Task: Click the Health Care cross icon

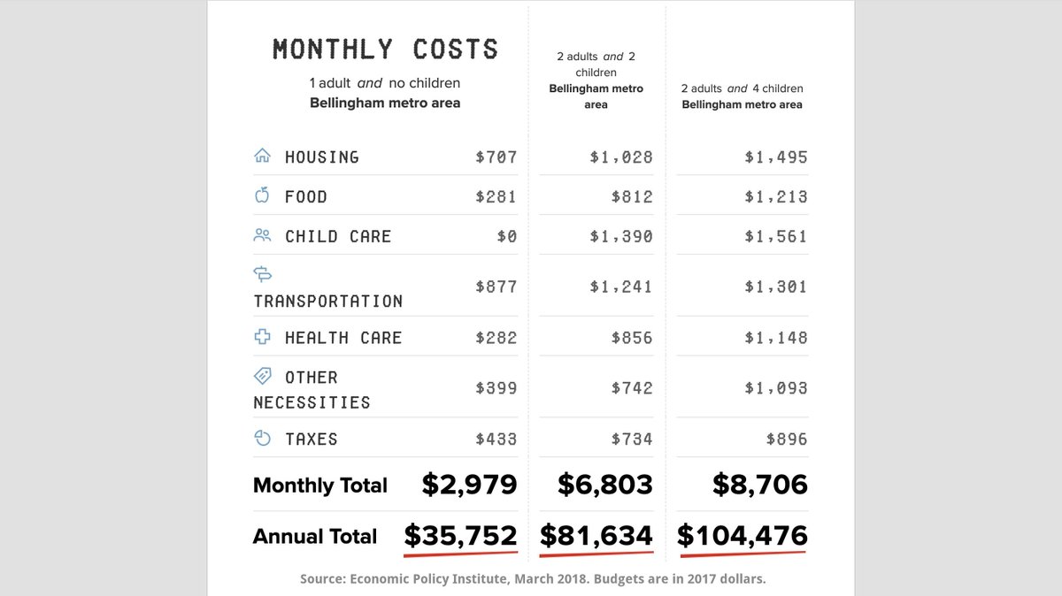Action: [x=262, y=337]
